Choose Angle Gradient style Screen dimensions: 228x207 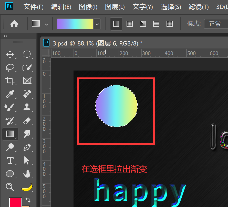pos(143,24)
